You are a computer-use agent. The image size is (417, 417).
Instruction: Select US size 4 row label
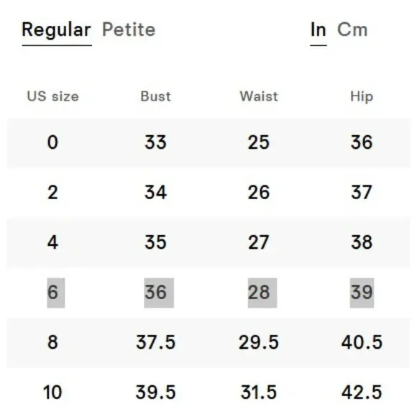click(x=52, y=242)
